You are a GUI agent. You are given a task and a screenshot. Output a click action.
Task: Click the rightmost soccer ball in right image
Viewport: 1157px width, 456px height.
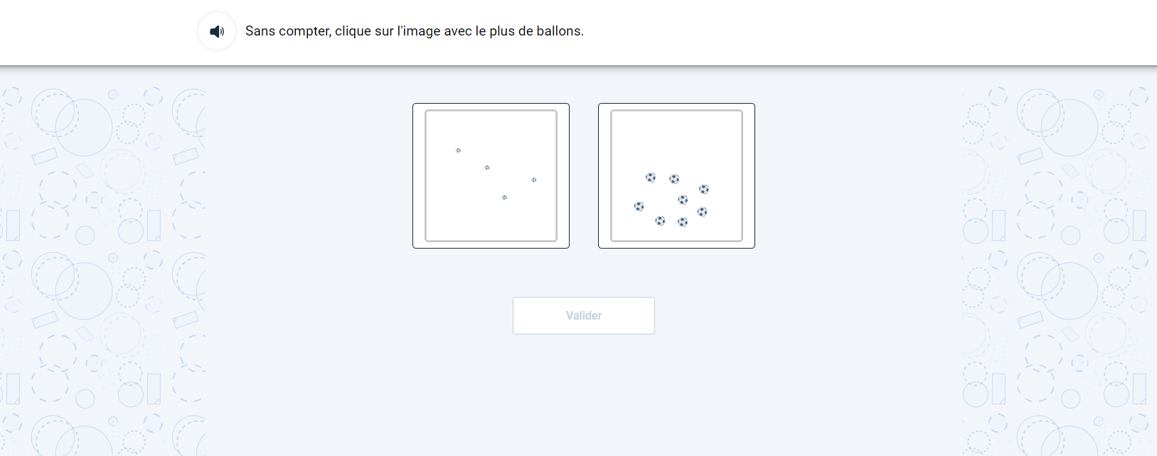704,189
